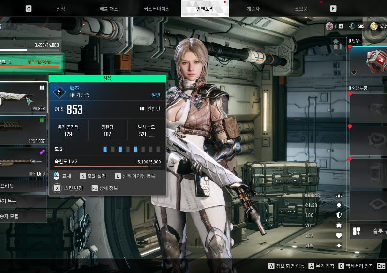Image resolution: width=387 pixels, height=273 pixels.
Task: Click the diamond tier icon on reactor slot
Action: [x=354, y=72]
